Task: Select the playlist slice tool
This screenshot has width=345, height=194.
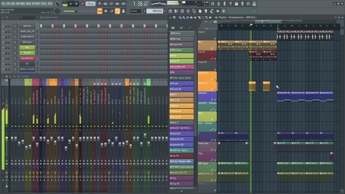Action: pos(199,17)
